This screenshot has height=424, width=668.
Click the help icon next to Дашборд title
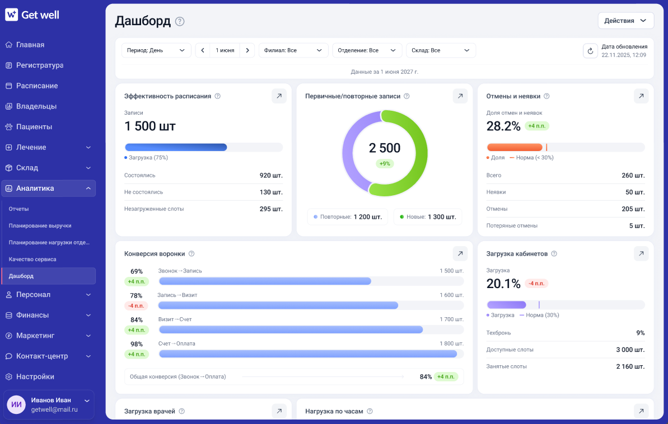click(x=180, y=21)
